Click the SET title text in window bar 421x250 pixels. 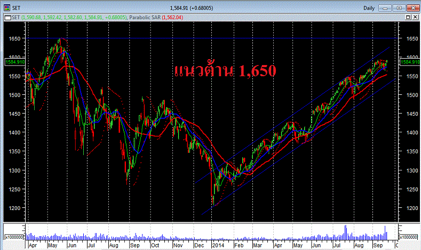(x=16, y=8)
